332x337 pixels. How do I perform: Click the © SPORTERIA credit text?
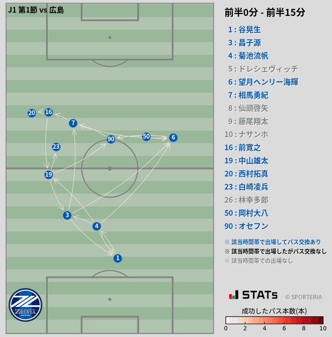tap(303, 297)
